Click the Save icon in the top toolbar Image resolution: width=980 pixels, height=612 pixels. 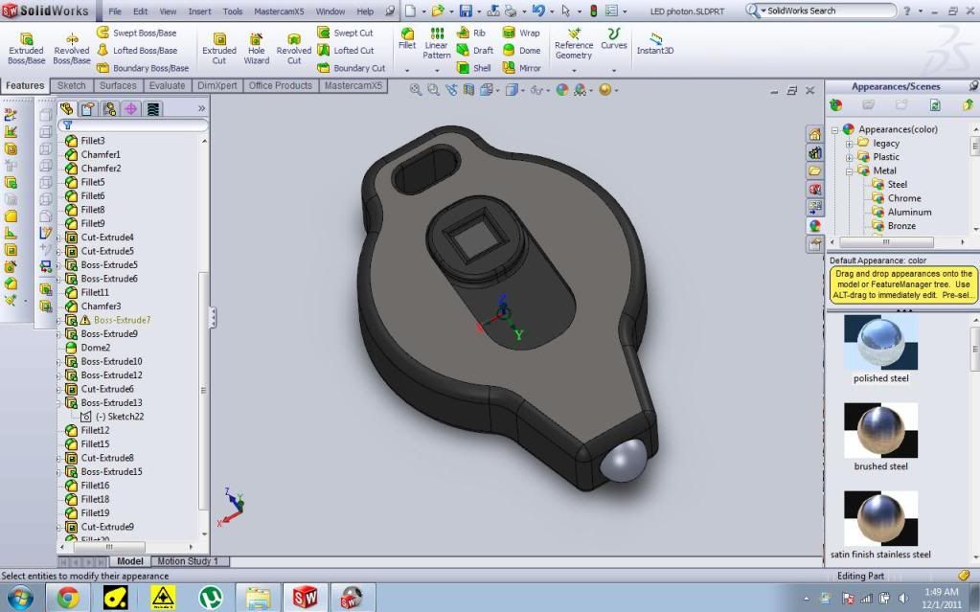466,11
